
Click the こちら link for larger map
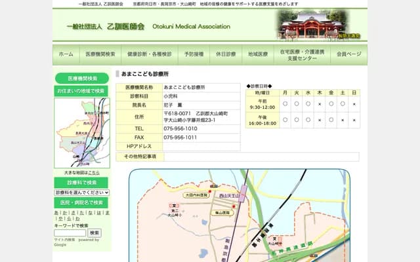[x=95, y=172]
